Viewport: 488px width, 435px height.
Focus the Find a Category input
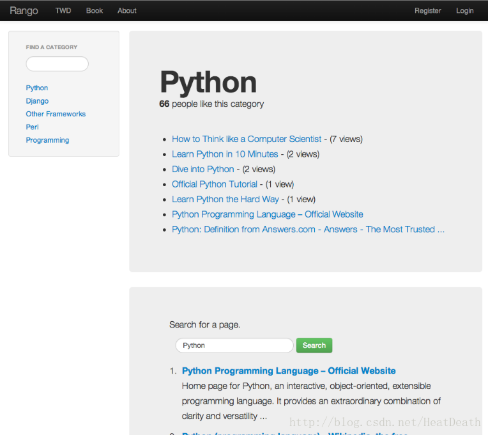[x=57, y=64]
